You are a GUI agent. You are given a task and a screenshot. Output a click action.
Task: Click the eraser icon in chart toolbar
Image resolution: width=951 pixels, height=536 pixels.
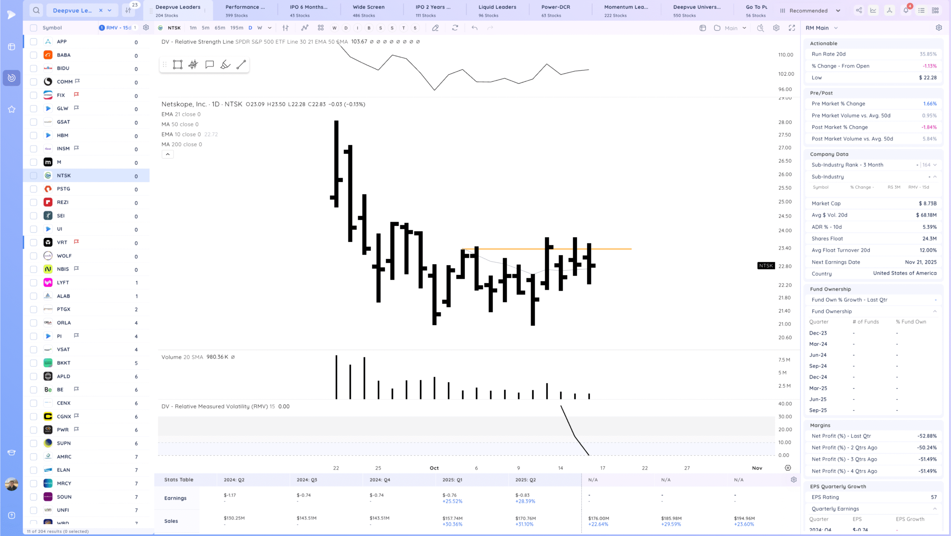pyautogui.click(x=435, y=28)
